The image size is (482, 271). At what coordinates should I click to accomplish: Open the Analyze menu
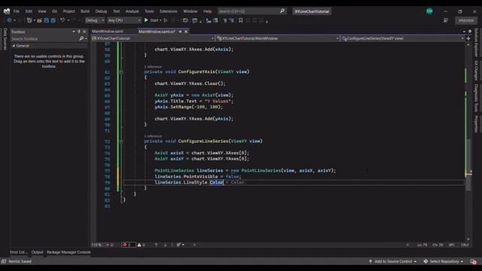click(133, 11)
